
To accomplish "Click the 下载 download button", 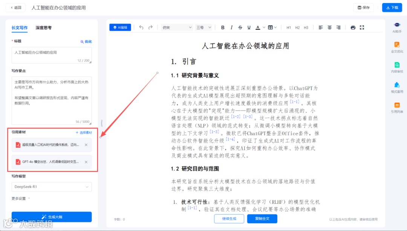I will (392, 8).
